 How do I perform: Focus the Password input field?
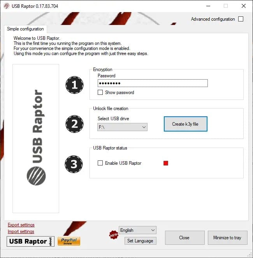click(x=153, y=83)
